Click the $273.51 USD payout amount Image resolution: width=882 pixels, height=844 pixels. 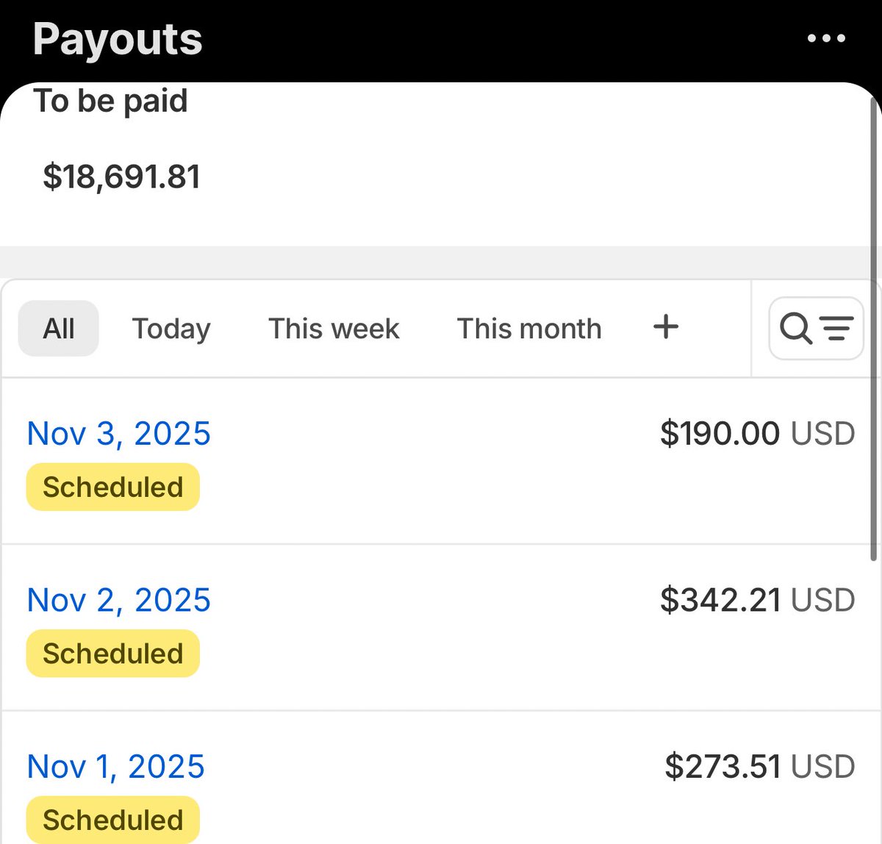point(759,767)
